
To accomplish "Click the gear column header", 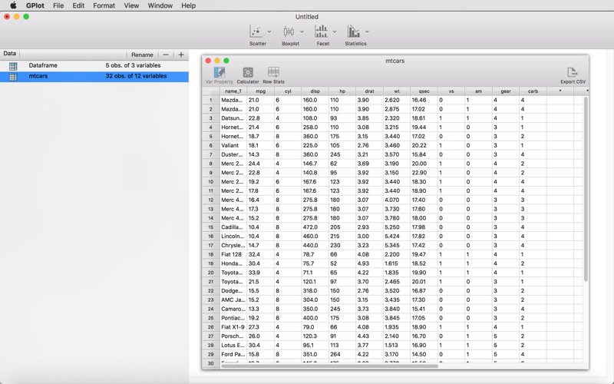I will click(506, 91).
